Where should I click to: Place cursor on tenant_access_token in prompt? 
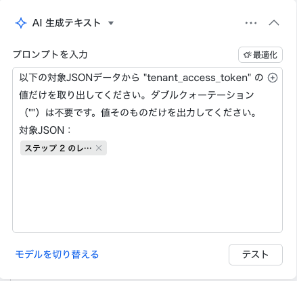(x=197, y=78)
